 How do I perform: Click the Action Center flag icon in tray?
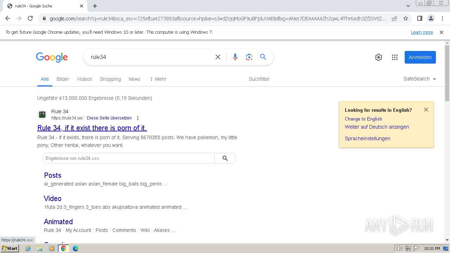coord(416,248)
